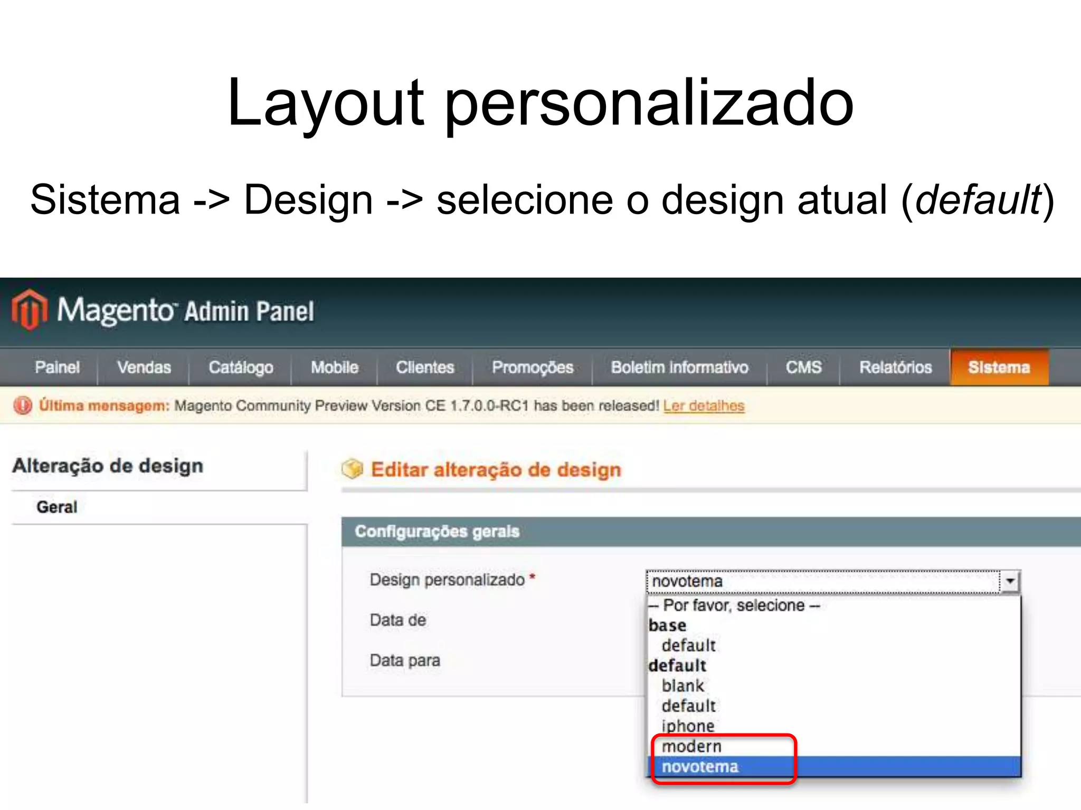Open the Sistema menu
This screenshot has height=810, width=1081.
coord(999,367)
